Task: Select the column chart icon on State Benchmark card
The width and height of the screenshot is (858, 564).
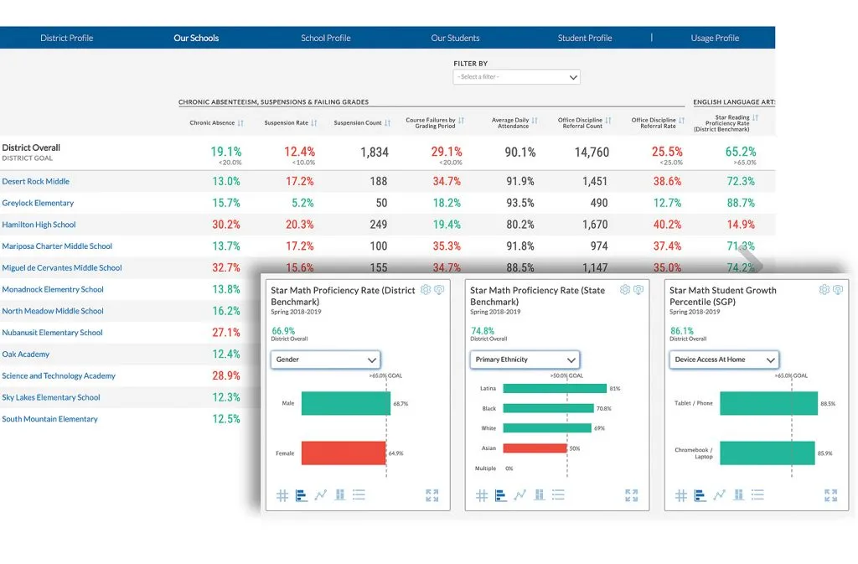Action: [539, 495]
